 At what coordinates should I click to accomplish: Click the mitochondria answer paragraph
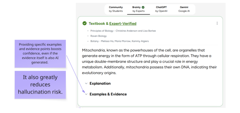tap(149, 62)
